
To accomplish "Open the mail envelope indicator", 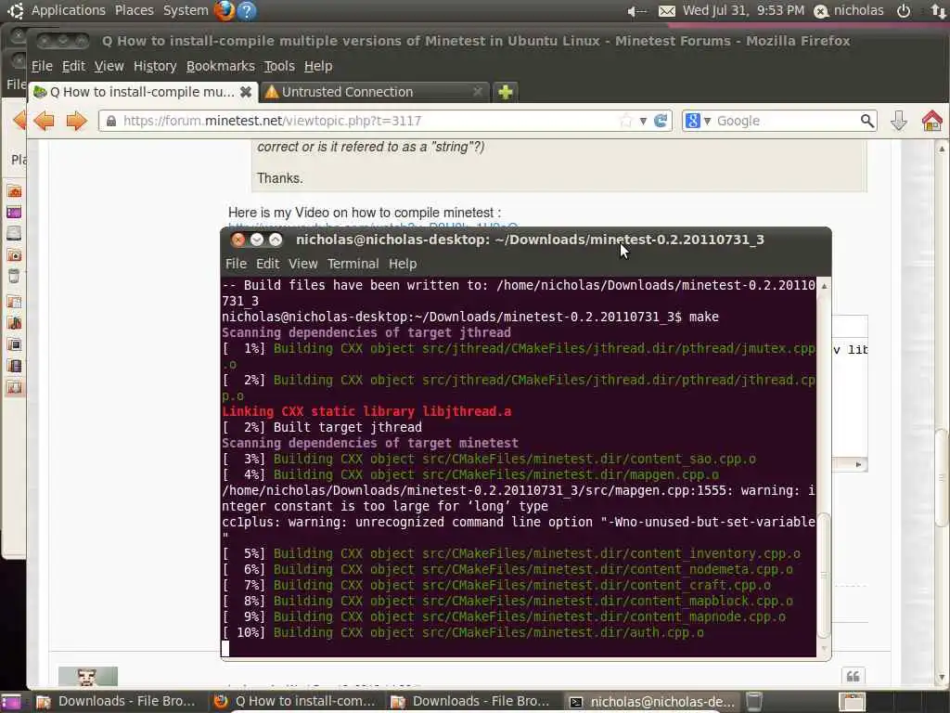I will [x=666, y=11].
